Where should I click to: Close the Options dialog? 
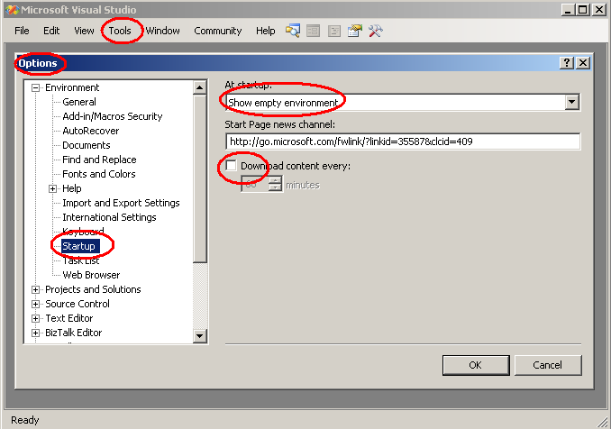click(583, 63)
